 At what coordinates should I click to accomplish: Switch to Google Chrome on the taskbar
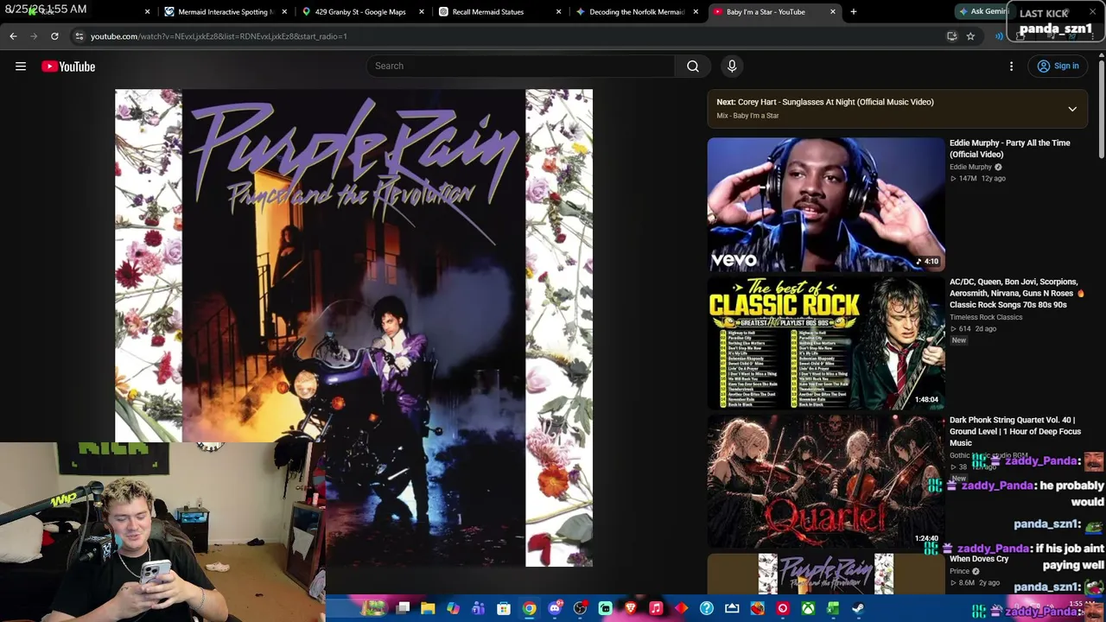(x=529, y=608)
